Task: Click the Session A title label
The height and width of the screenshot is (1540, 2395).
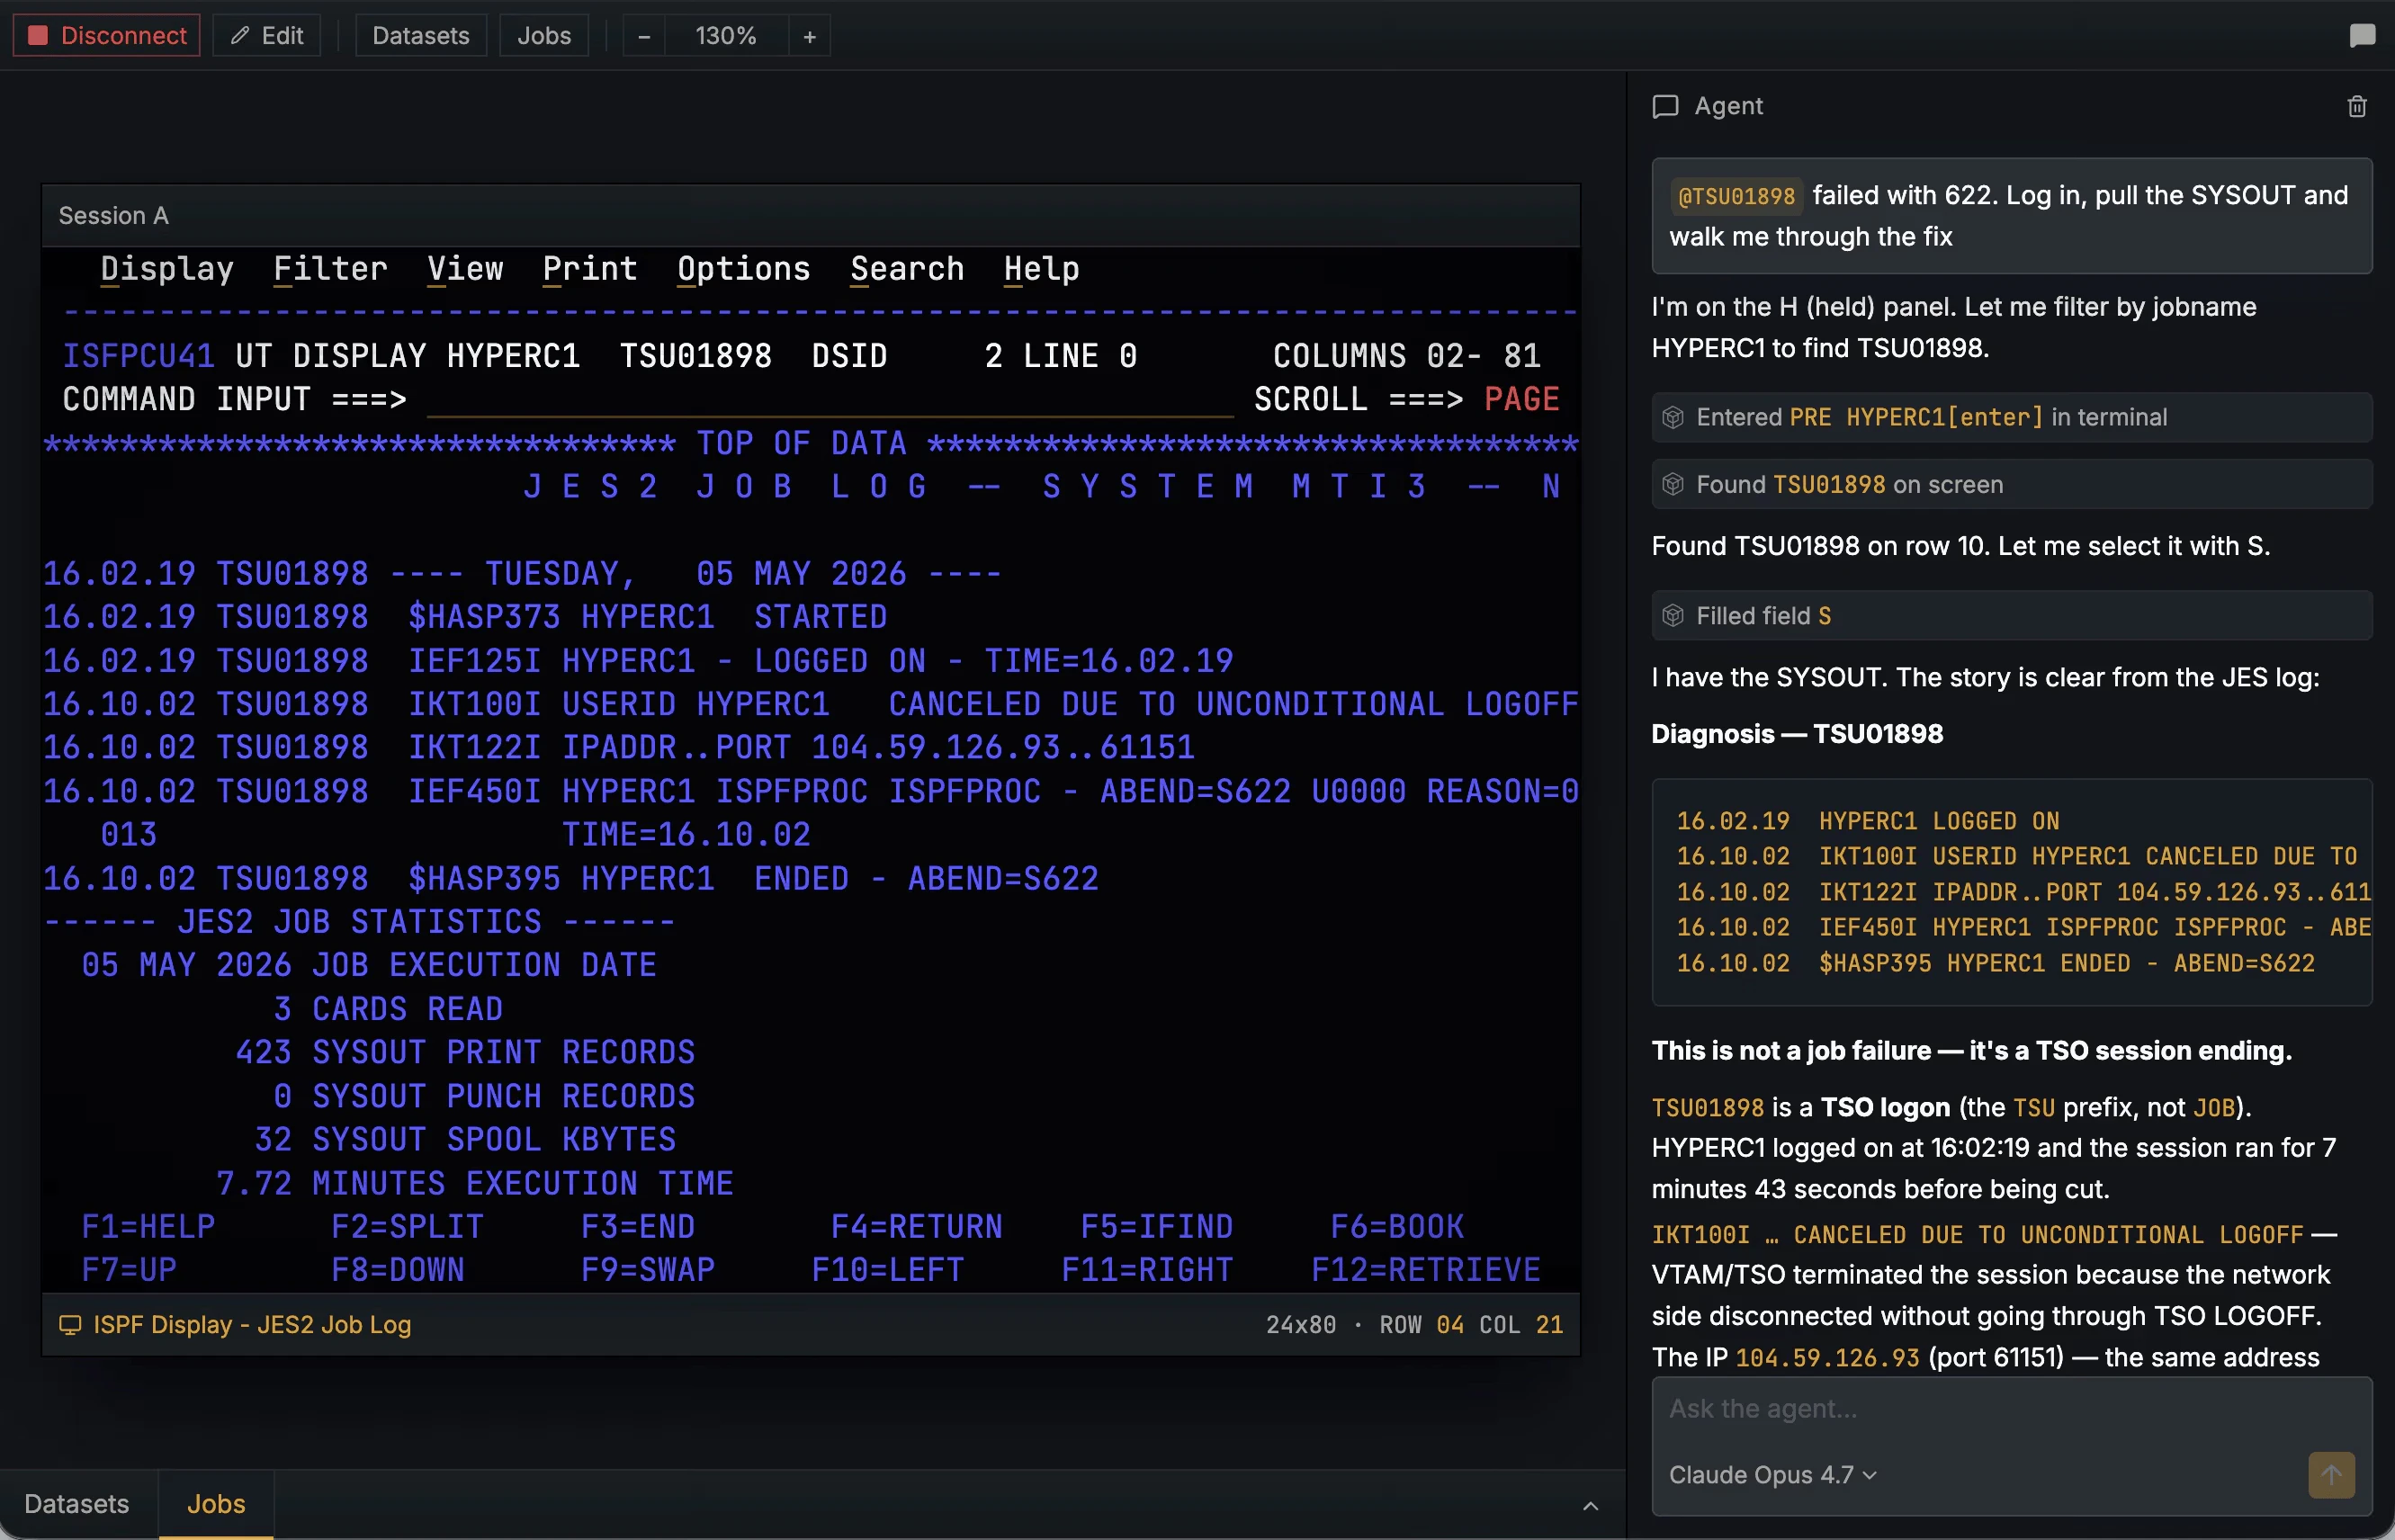Action: pos(114,216)
